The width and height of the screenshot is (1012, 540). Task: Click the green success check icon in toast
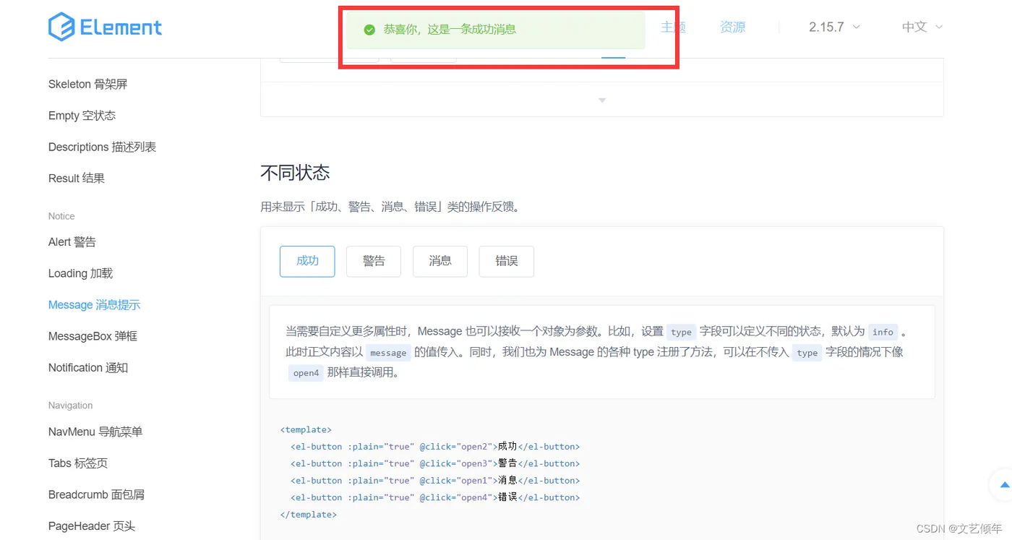pos(369,31)
